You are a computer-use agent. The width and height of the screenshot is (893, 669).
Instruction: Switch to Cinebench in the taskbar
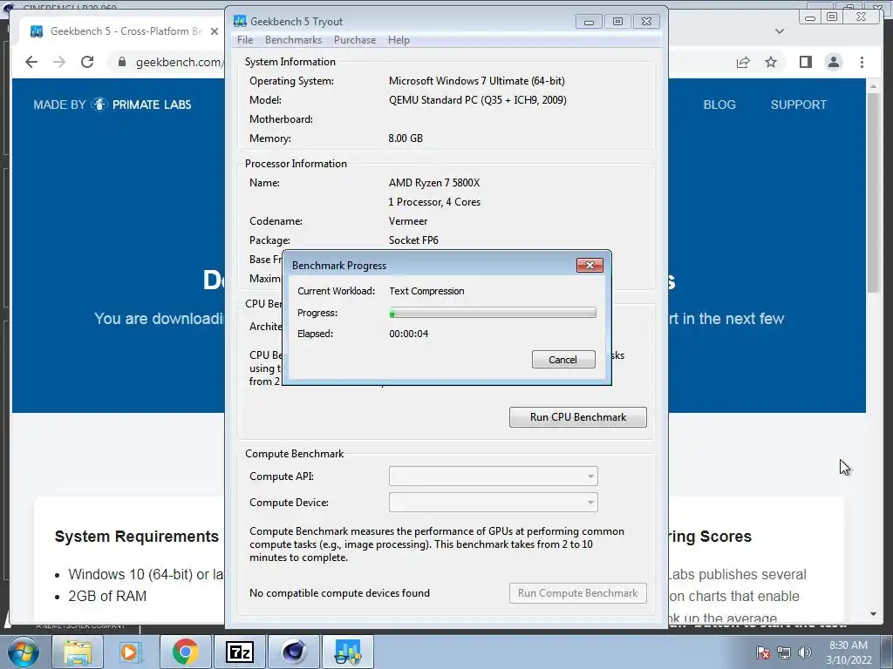[x=293, y=652]
